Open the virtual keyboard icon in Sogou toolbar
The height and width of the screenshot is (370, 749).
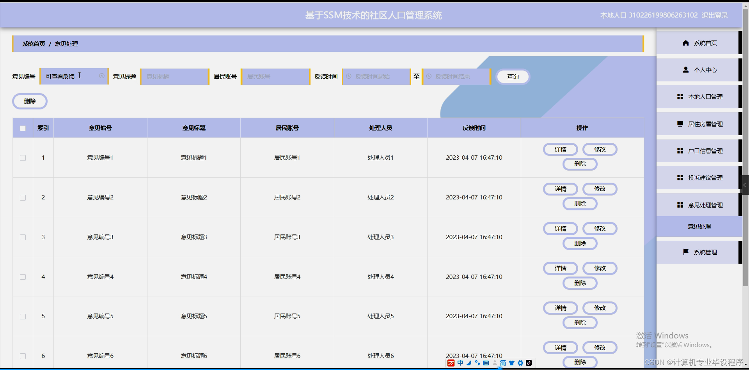(x=486, y=363)
